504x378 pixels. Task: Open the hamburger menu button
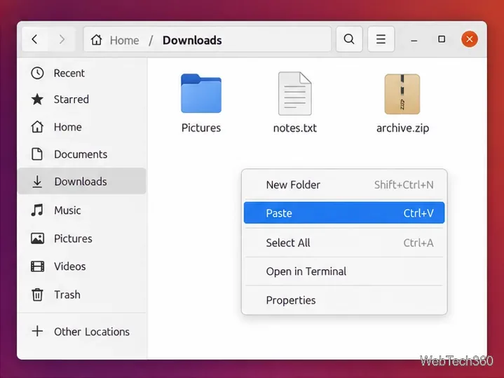381,39
